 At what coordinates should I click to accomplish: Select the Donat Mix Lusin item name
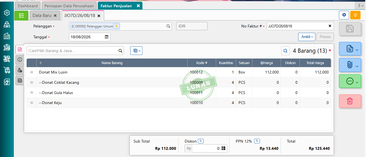point(53,72)
